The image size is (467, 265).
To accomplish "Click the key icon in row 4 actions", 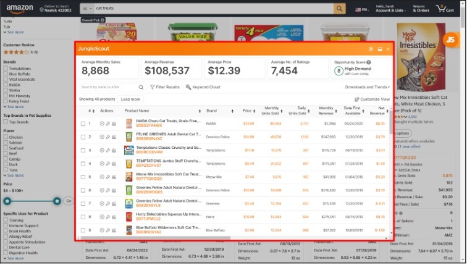I will (x=108, y=164).
